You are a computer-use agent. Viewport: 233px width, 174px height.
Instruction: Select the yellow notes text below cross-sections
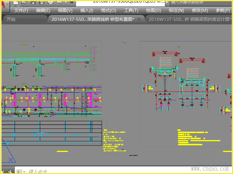[199, 137]
